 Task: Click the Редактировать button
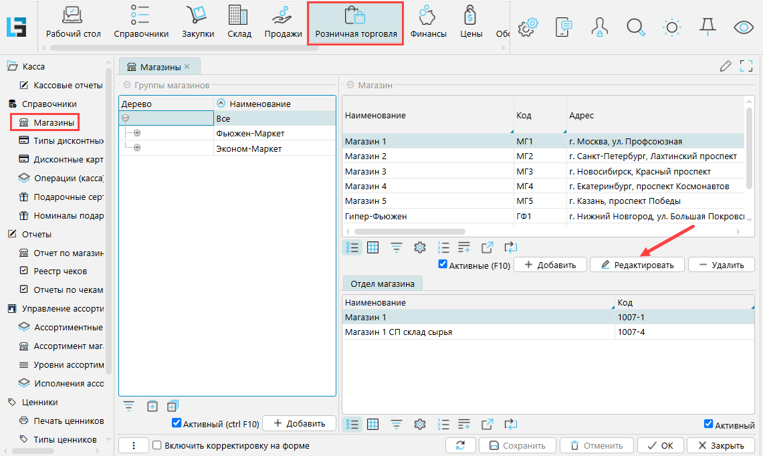(637, 265)
